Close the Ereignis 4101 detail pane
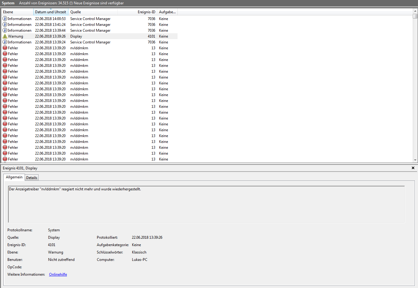This screenshot has width=418, height=288. coord(413,168)
